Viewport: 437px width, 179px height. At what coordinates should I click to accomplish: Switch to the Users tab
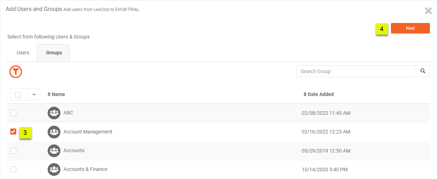(x=23, y=53)
